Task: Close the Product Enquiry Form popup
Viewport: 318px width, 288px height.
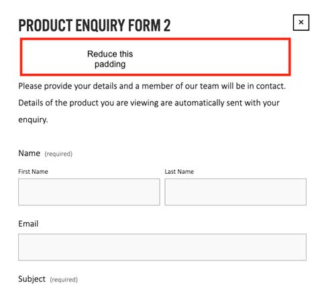Action: [301, 22]
